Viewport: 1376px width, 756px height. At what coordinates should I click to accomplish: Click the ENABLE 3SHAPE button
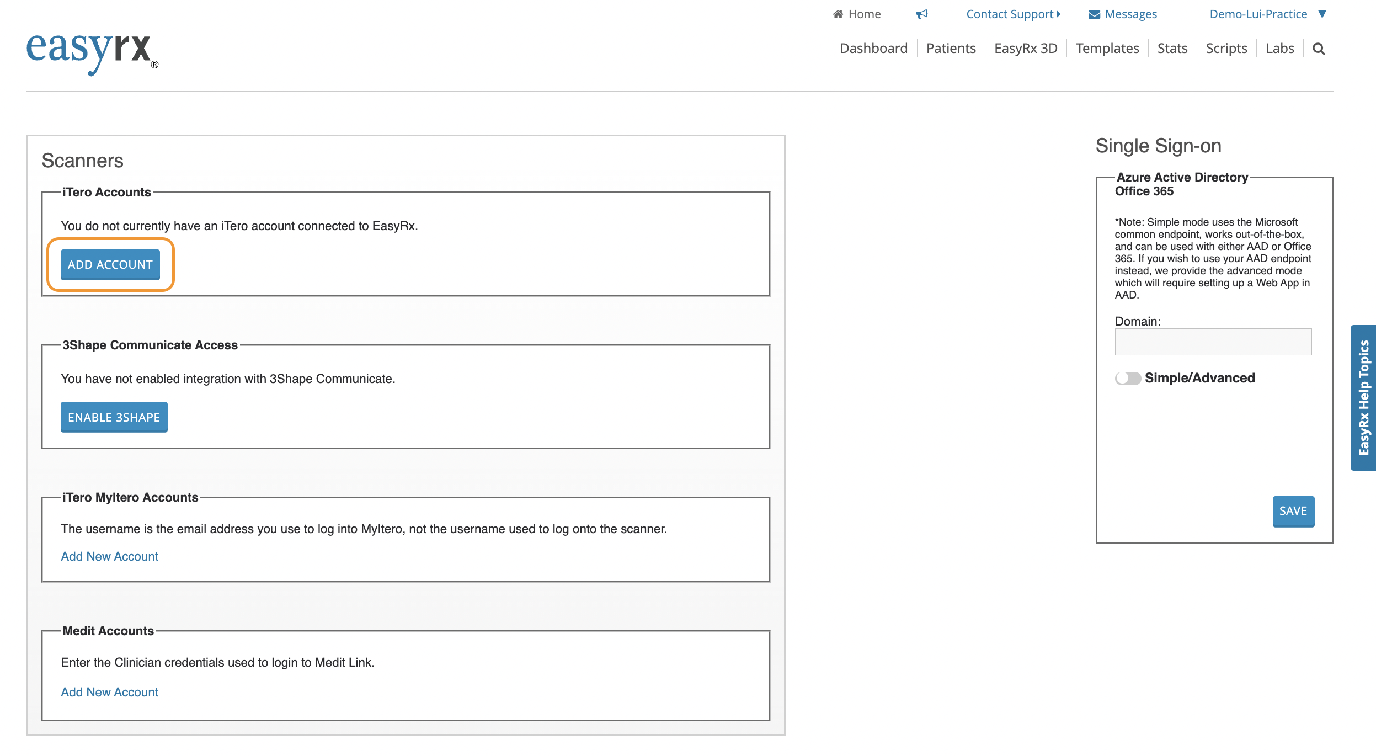(x=114, y=417)
